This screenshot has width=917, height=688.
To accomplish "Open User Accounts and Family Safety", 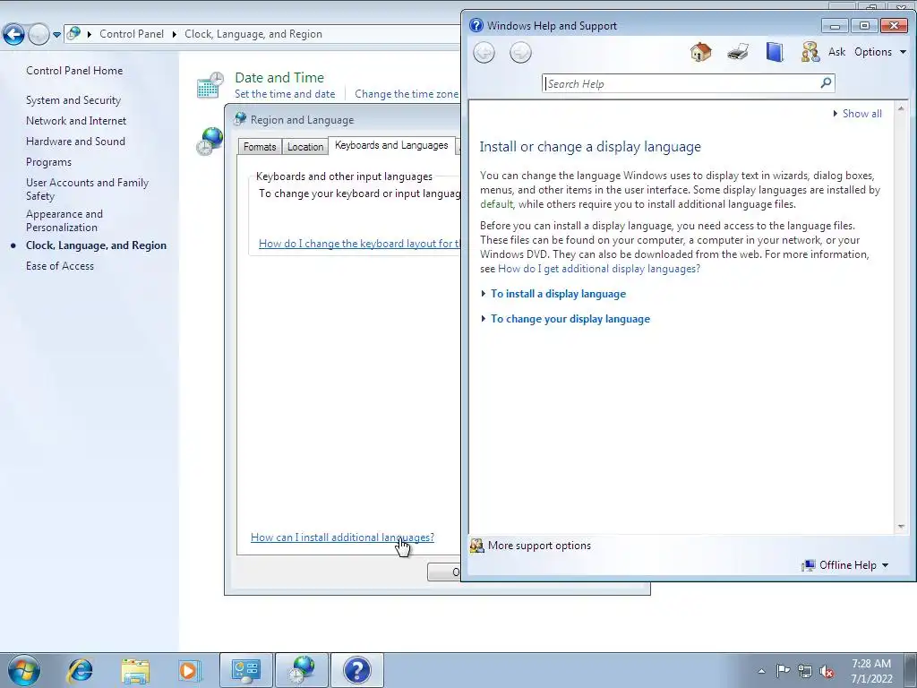I will [x=87, y=189].
